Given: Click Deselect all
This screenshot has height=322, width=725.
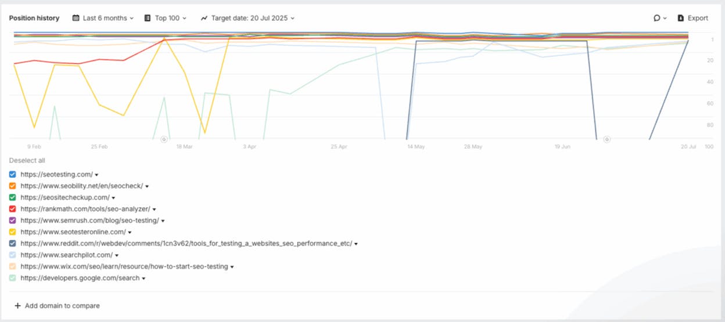Looking at the screenshot, I should [27, 161].
